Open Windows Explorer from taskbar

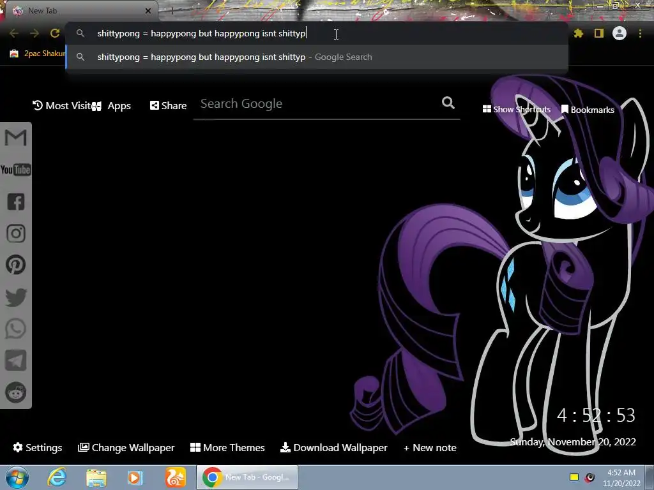tap(96, 477)
